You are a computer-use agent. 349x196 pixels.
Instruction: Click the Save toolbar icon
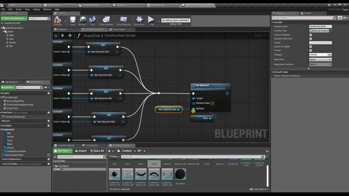73,20
